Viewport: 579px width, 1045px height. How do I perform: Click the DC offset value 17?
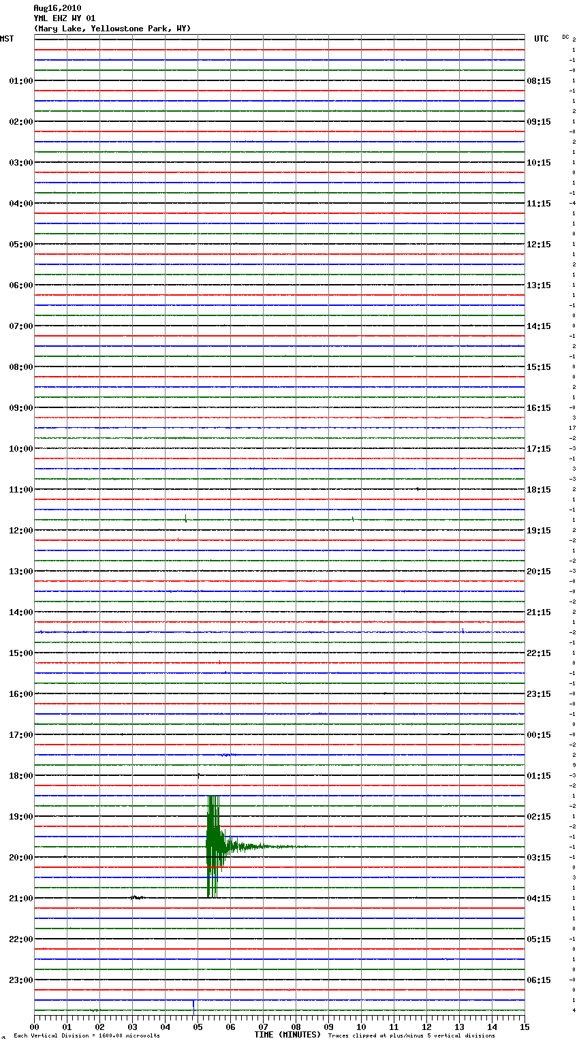572,428
